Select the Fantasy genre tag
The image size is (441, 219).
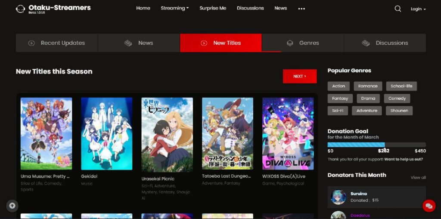tap(340, 99)
